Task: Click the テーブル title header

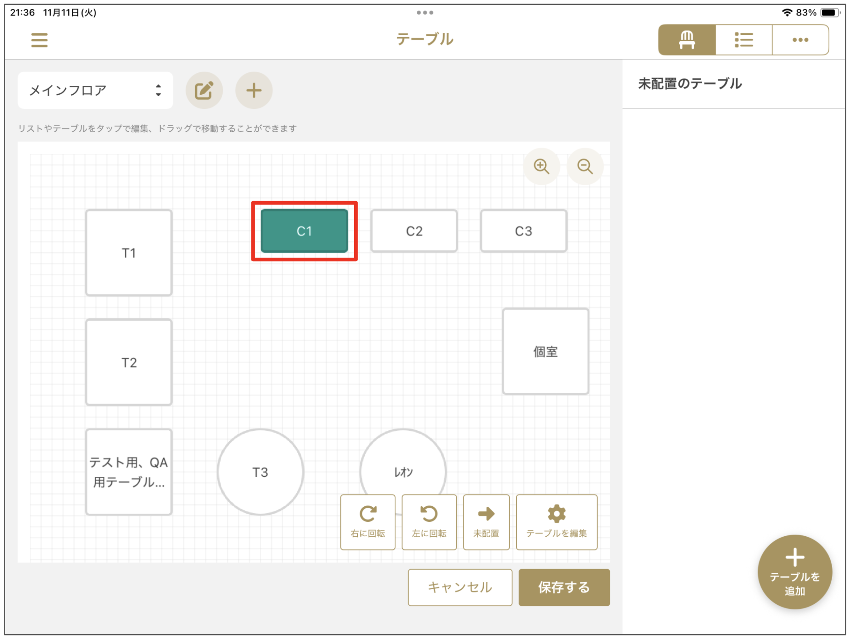Action: tap(425, 39)
